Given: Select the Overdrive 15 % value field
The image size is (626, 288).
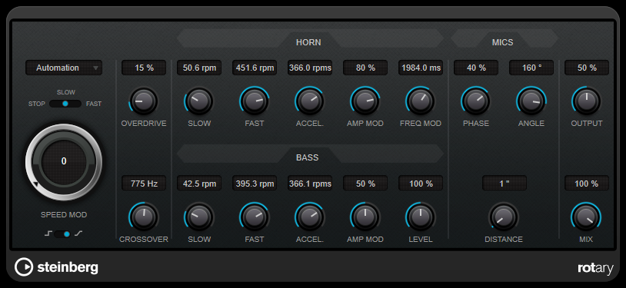Looking at the screenshot, I should click(144, 68).
